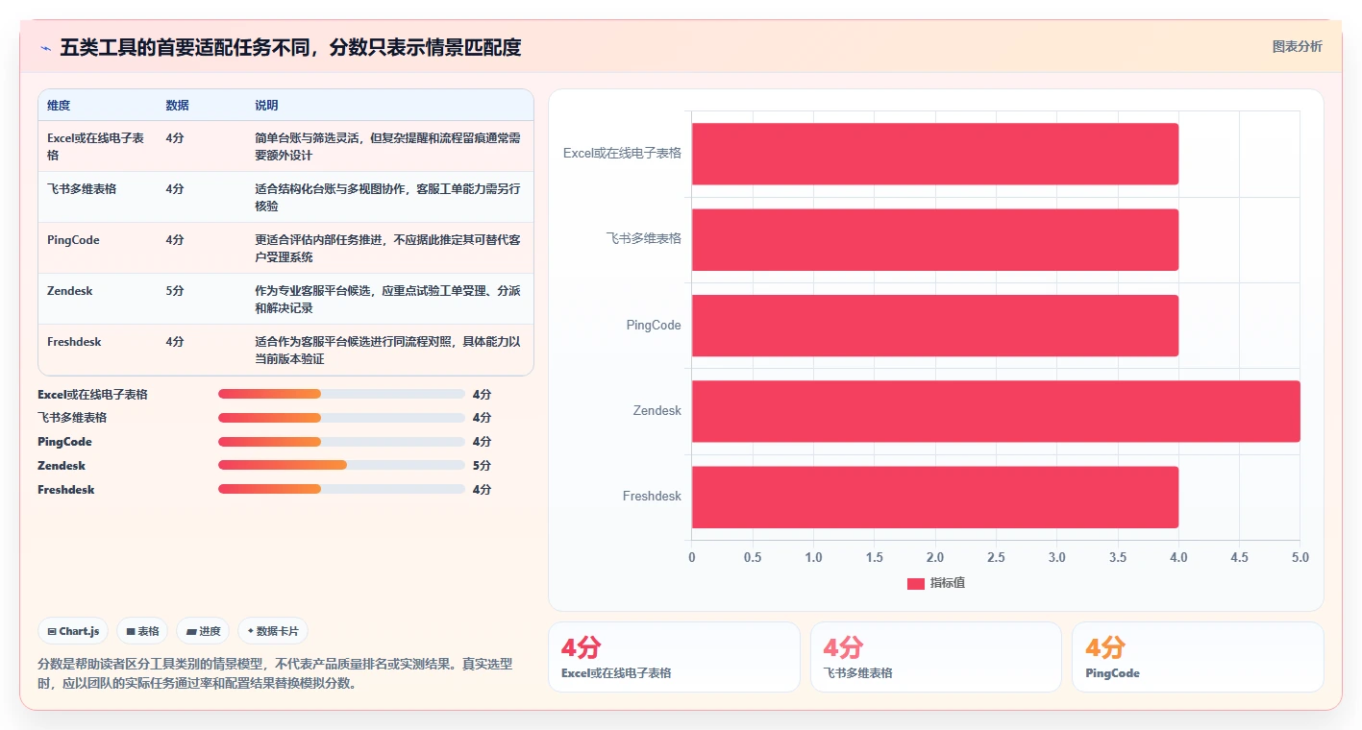Click the Chart.js chip

coord(73,631)
